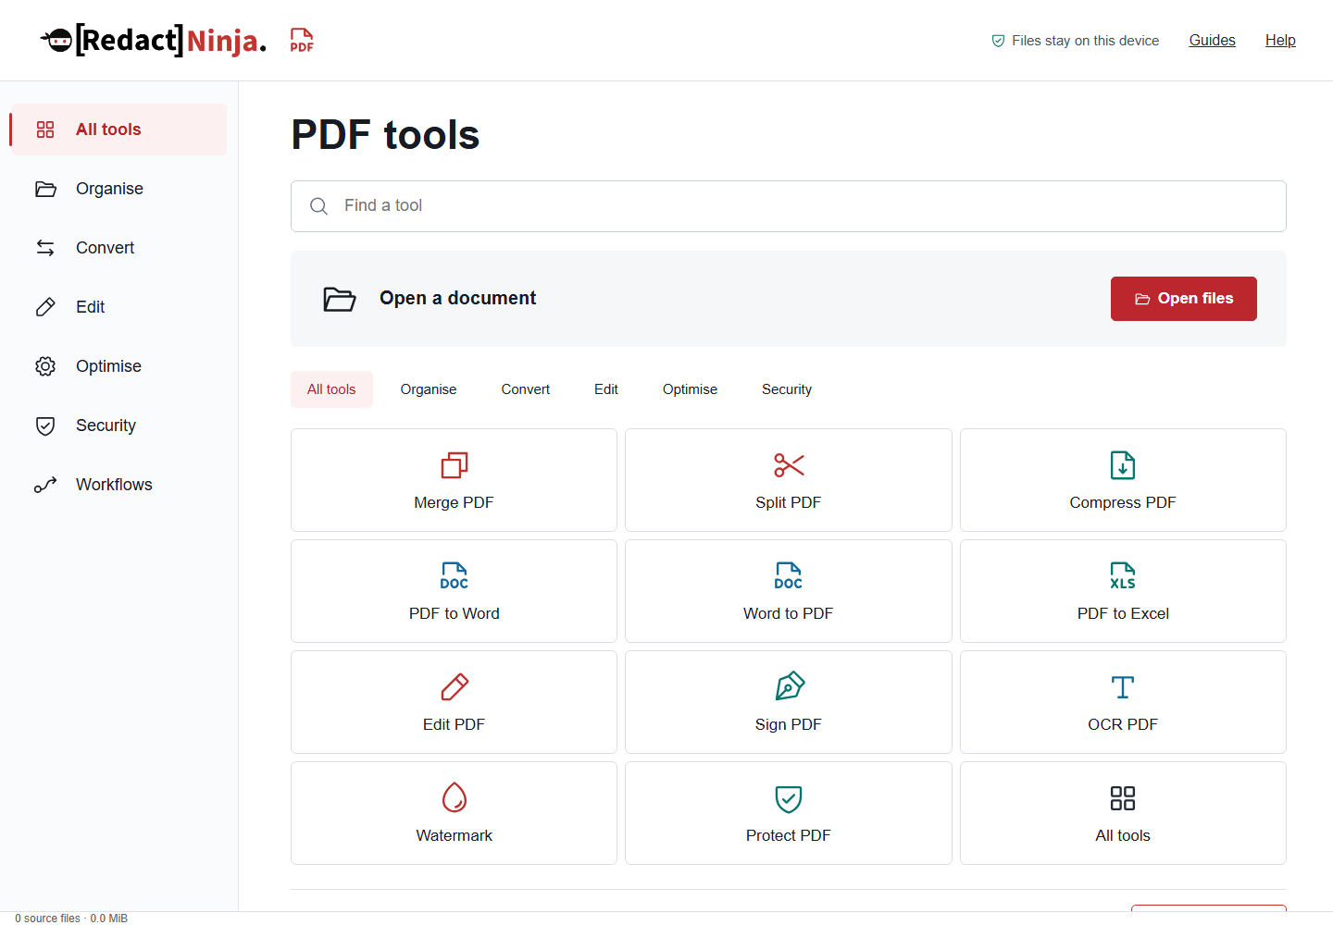The width and height of the screenshot is (1333, 925).
Task: Click the Organise folder icon in sidebar
Action: tap(45, 189)
